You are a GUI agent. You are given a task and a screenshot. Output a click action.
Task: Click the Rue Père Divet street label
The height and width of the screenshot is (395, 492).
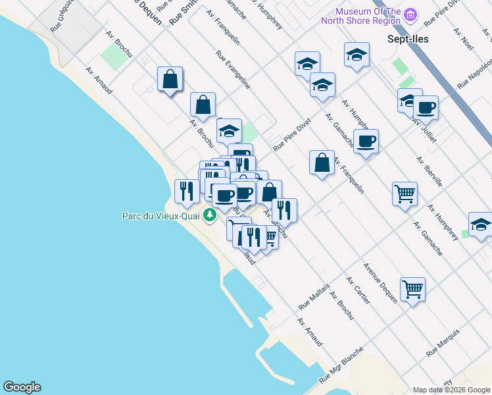[292, 135]
